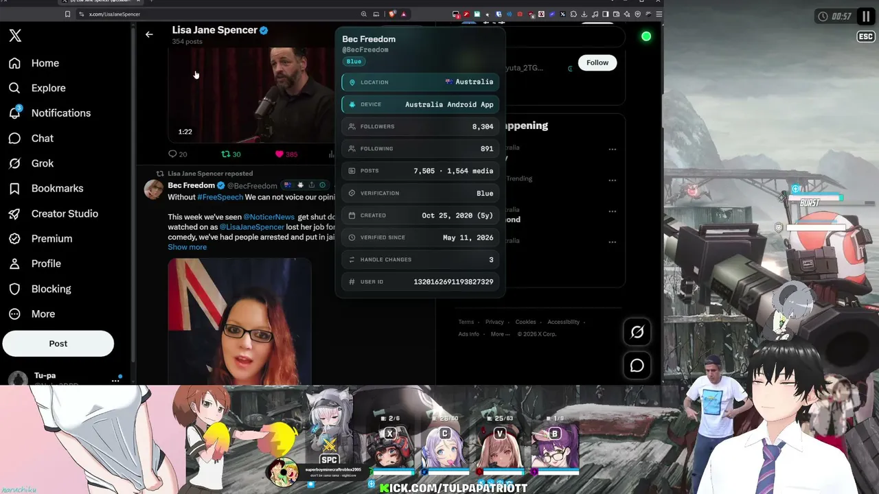Open the Terms footer link
This screenshot has height=494, width=879.
coord(466,322)
